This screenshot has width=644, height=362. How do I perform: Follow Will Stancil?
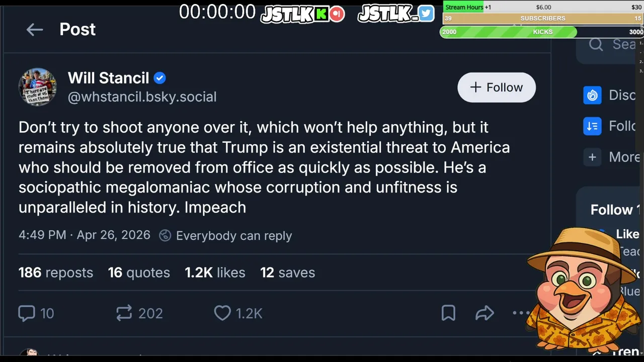[x=496, y=87]
